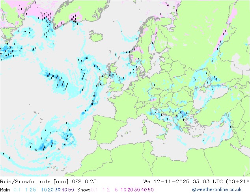The height and width of the screenshot is (193, 250).
Task: Click the 'GFS 0.25' model label
Action: 84,182
